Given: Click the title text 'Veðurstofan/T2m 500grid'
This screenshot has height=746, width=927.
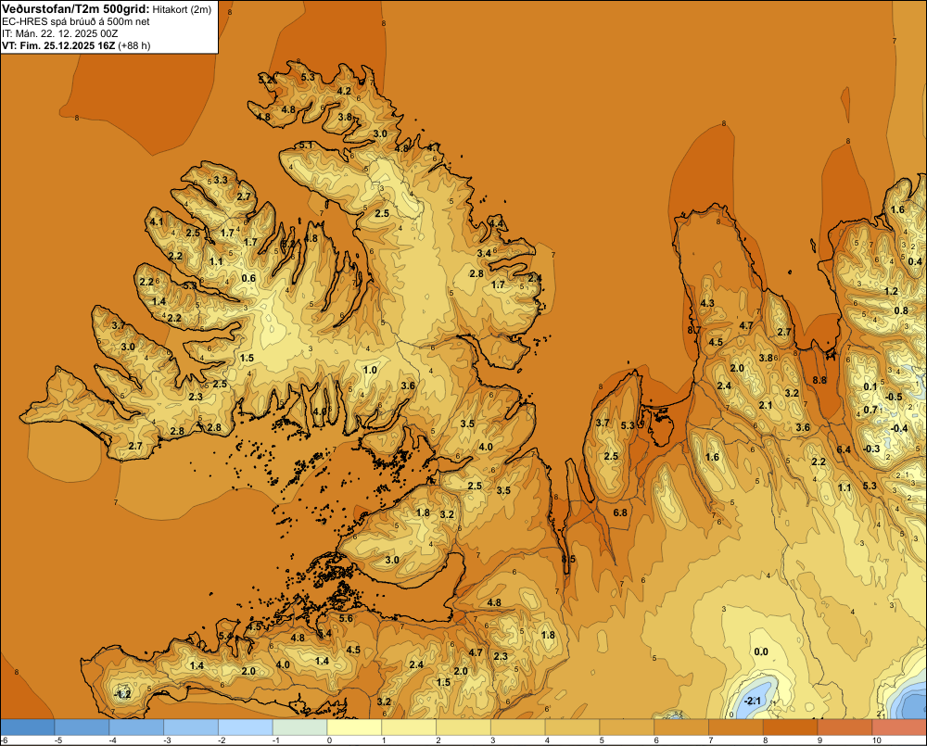Looking at the screenshot, I should click(76, 9).
